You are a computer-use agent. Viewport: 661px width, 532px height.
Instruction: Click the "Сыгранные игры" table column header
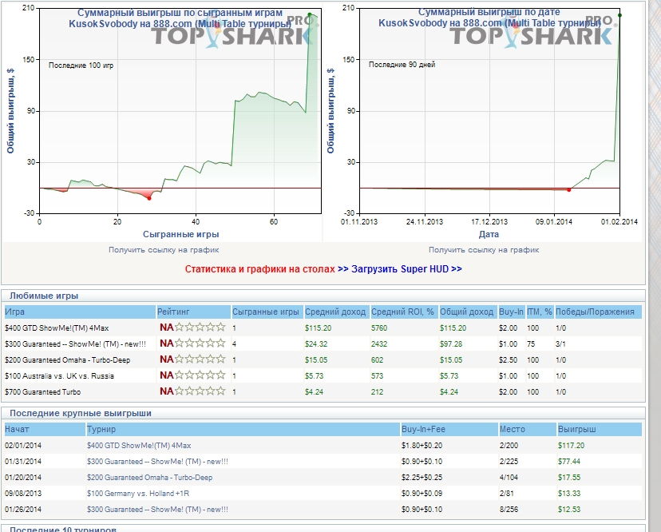[266, 312]
